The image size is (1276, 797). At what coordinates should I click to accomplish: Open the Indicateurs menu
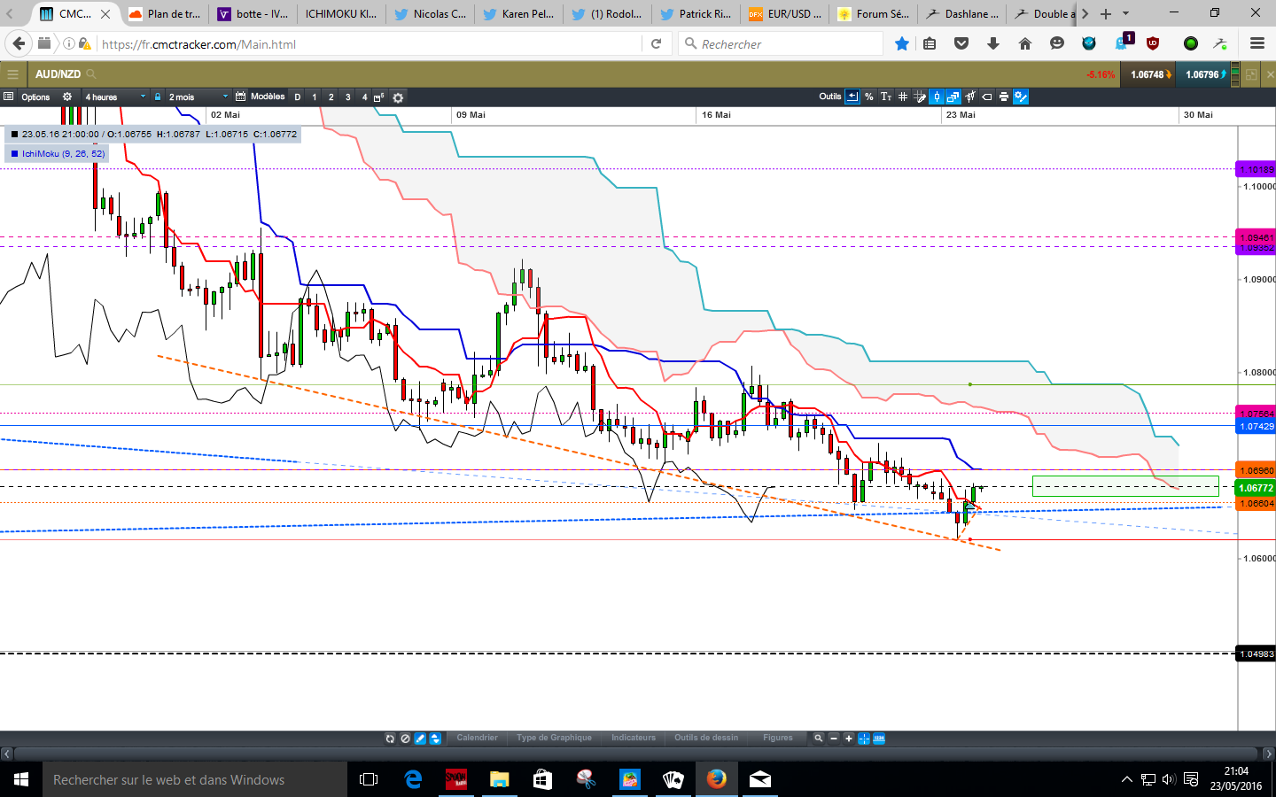pyautogui.click(x=633, y=738)
